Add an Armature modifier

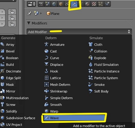point(54,44)
